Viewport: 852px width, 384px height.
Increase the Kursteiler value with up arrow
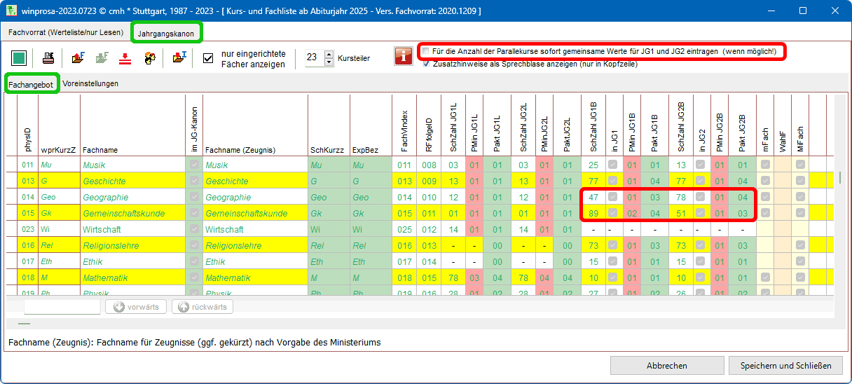coord(329,54)
